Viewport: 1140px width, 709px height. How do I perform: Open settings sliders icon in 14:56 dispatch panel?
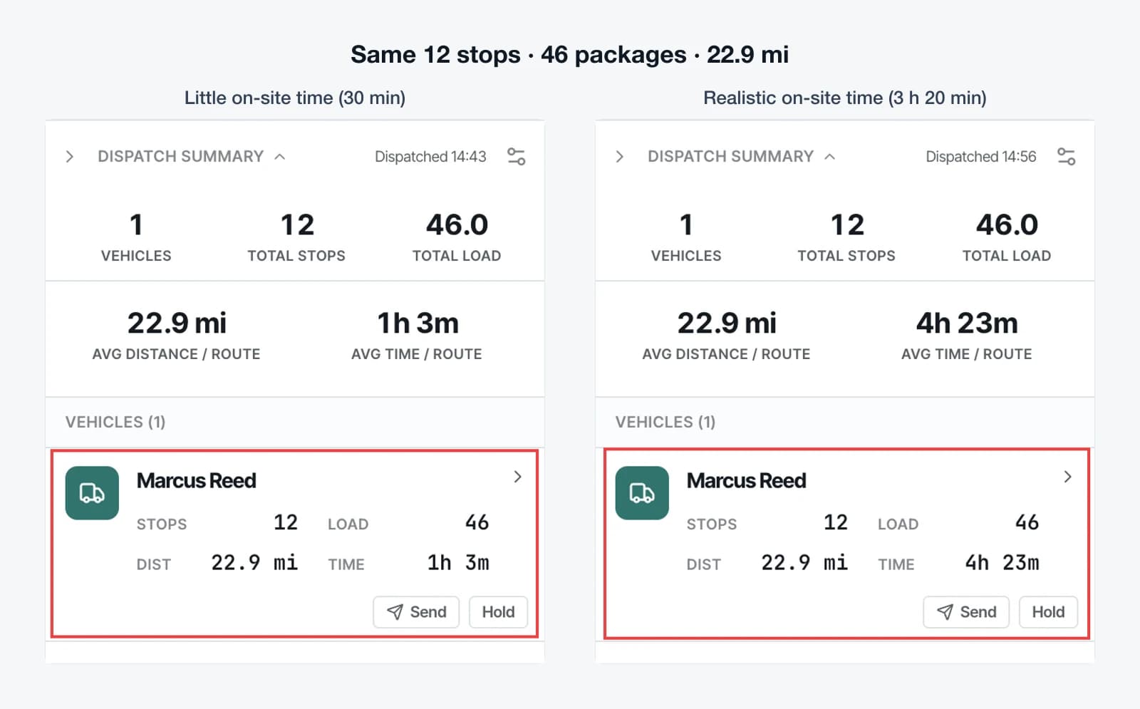pos(1066,156)
